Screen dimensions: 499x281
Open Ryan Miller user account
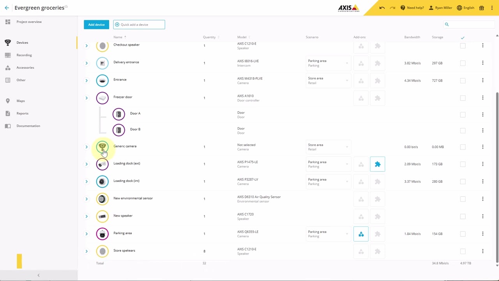[441, 8]
